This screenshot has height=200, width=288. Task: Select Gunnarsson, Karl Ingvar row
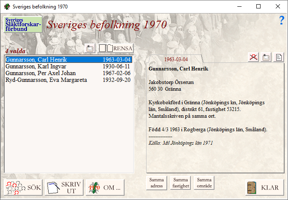pos(69,66)
